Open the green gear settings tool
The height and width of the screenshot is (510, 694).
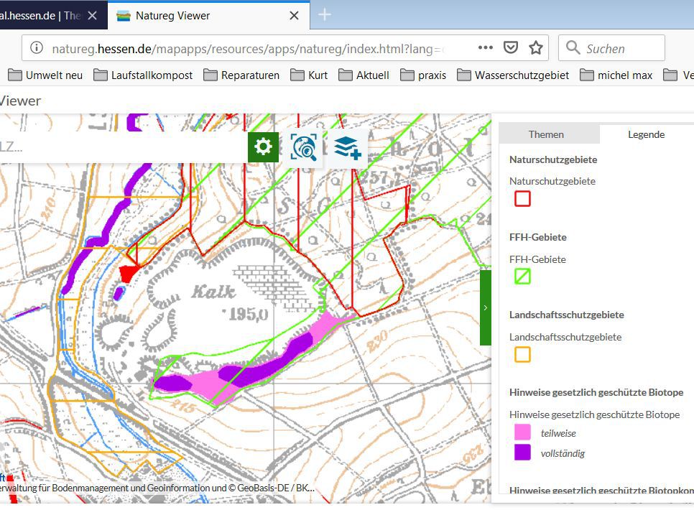264,147
